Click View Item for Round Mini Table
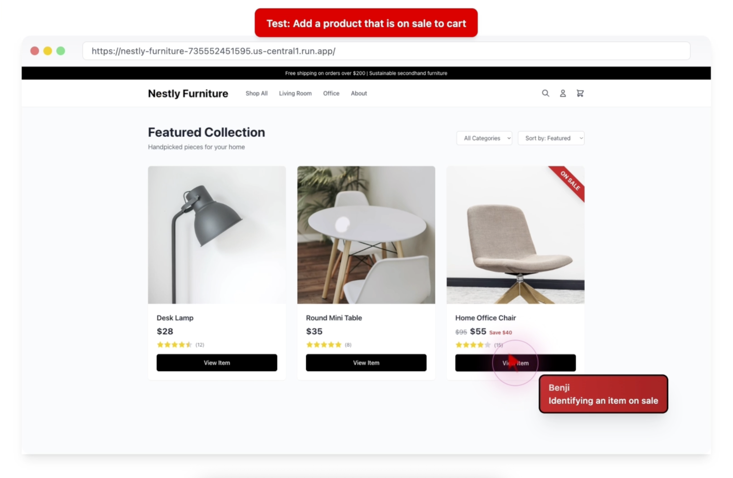This screenshot has width=733, height=478. pos(366,363)
